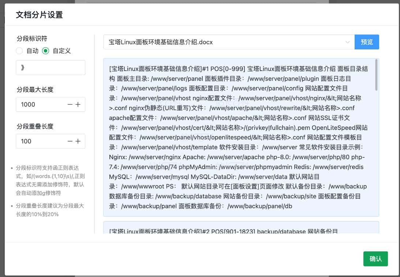The image size is (400, 277).
Task: Expand the file selector chevron arrow
Action: tap(347, 42)
